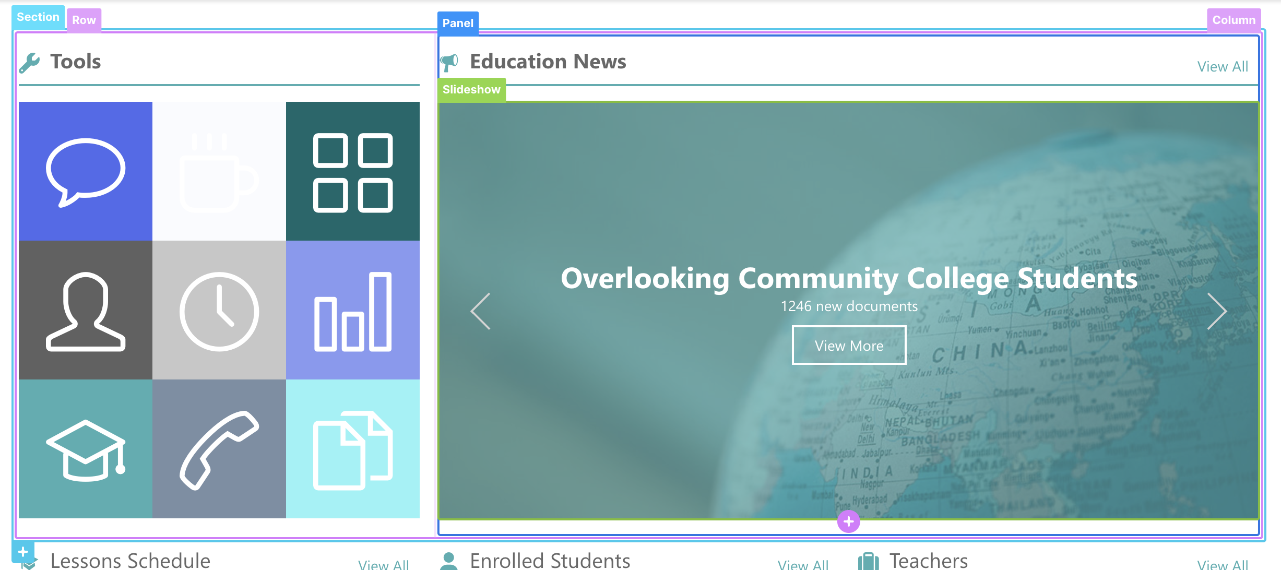Select the Row label tag

(x=84, y=20)
